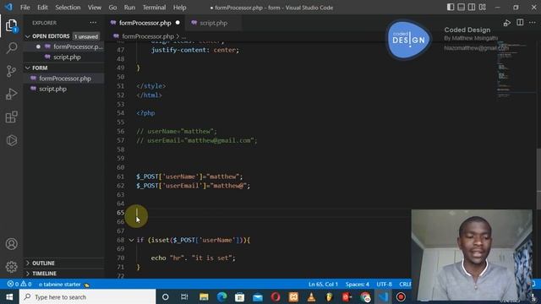Screen dimensions: 541x304
Task: Open the Accounts icon
Action: point(11,244)
